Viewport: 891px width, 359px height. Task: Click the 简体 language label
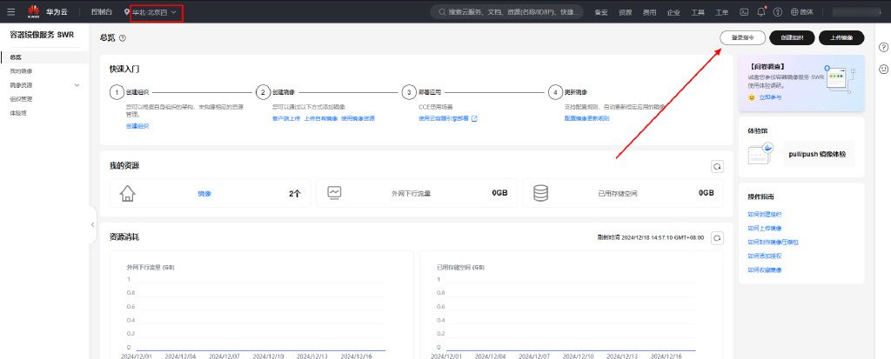coord(807,12)
